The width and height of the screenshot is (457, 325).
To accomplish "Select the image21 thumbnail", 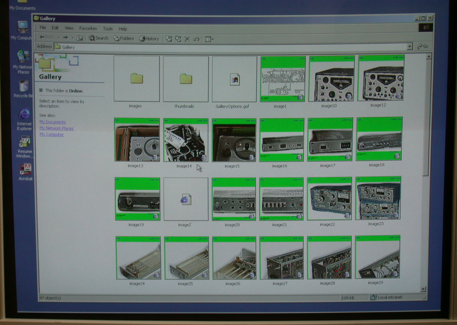I will (281, 199).
